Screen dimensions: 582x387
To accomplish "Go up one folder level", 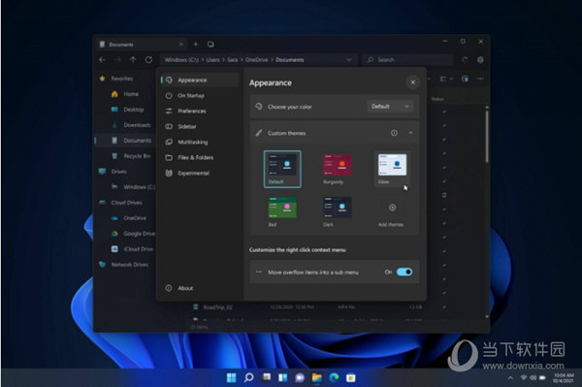I will pos(133,60).
